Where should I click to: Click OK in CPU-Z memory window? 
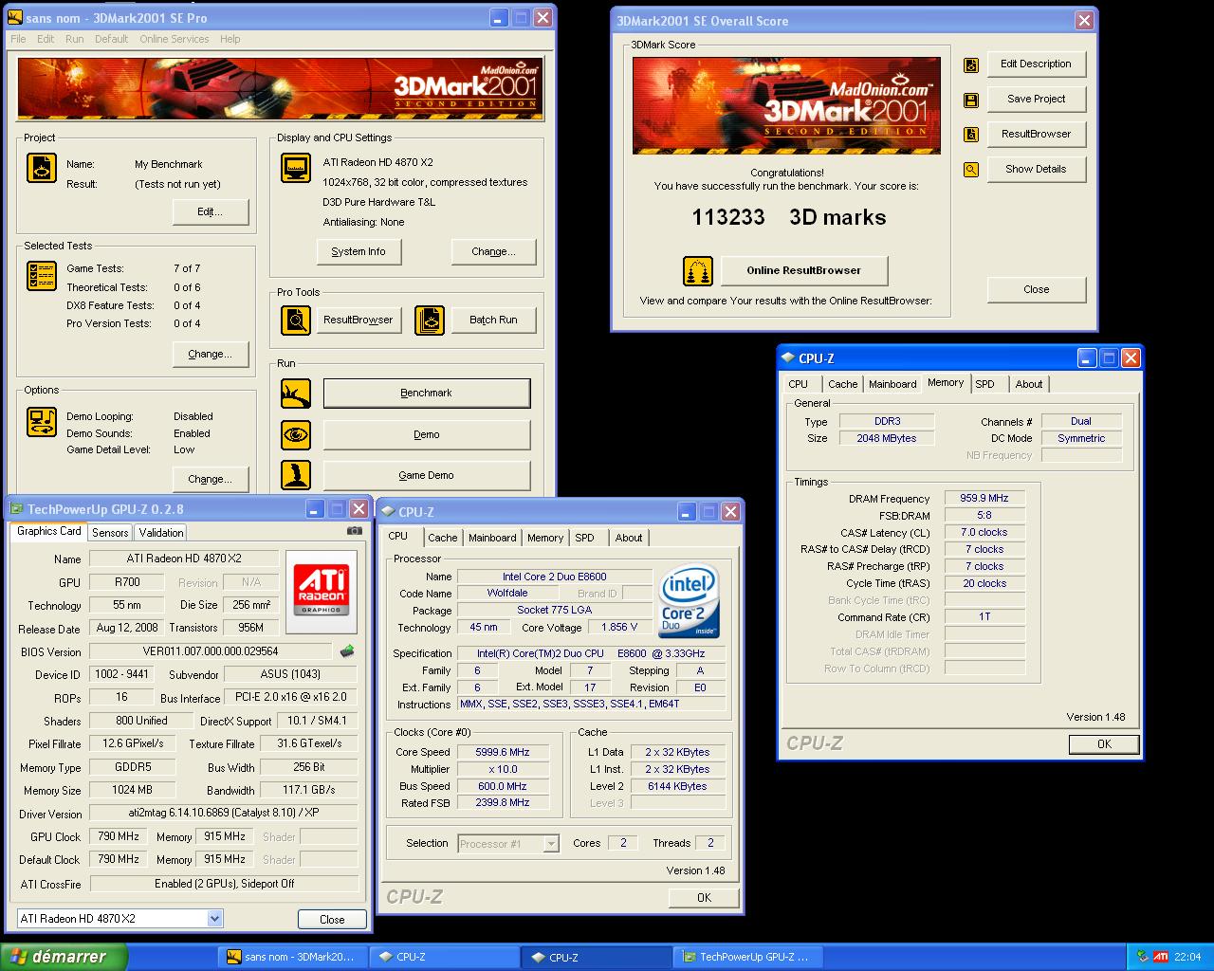point(1104,744)
